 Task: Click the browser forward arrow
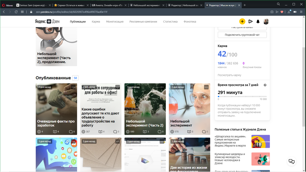pos(10,12)
